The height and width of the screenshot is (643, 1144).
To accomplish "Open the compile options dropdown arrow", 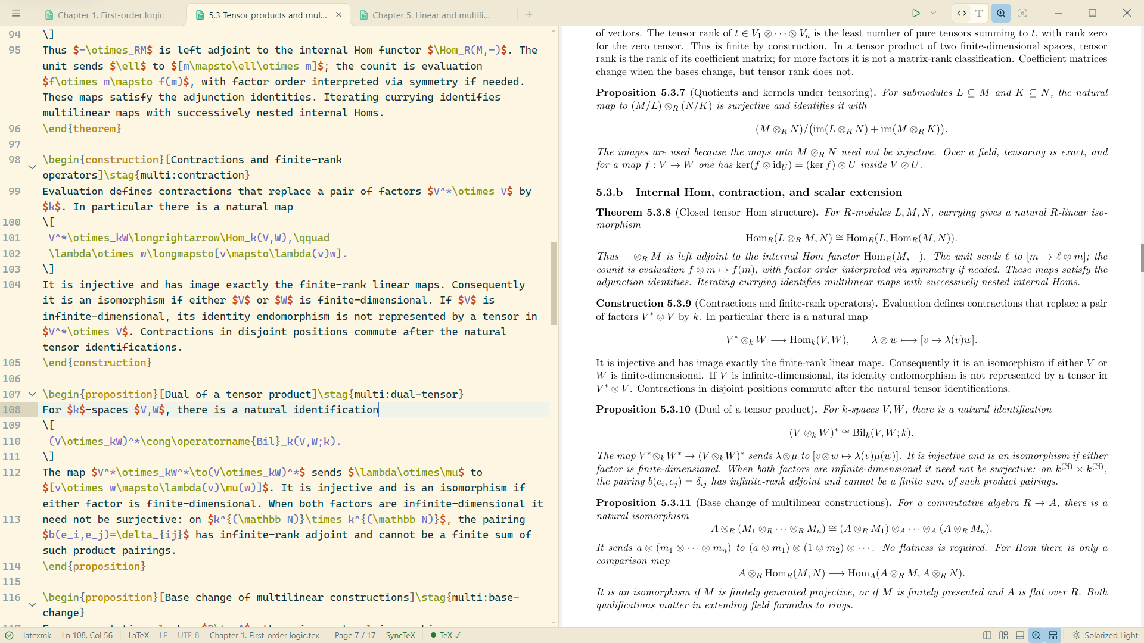I will [x=933, y=13].
